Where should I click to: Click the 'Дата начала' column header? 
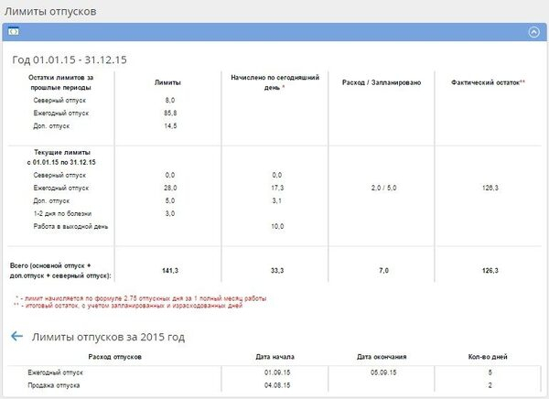tap(274, 357)
